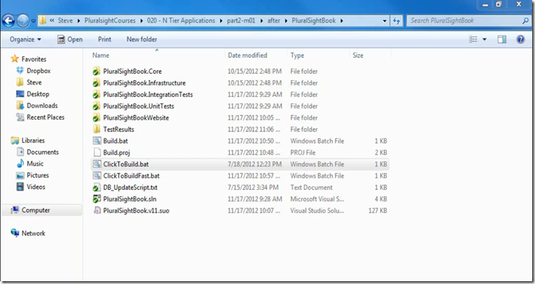Sort by Date modified column

[247, 55]
